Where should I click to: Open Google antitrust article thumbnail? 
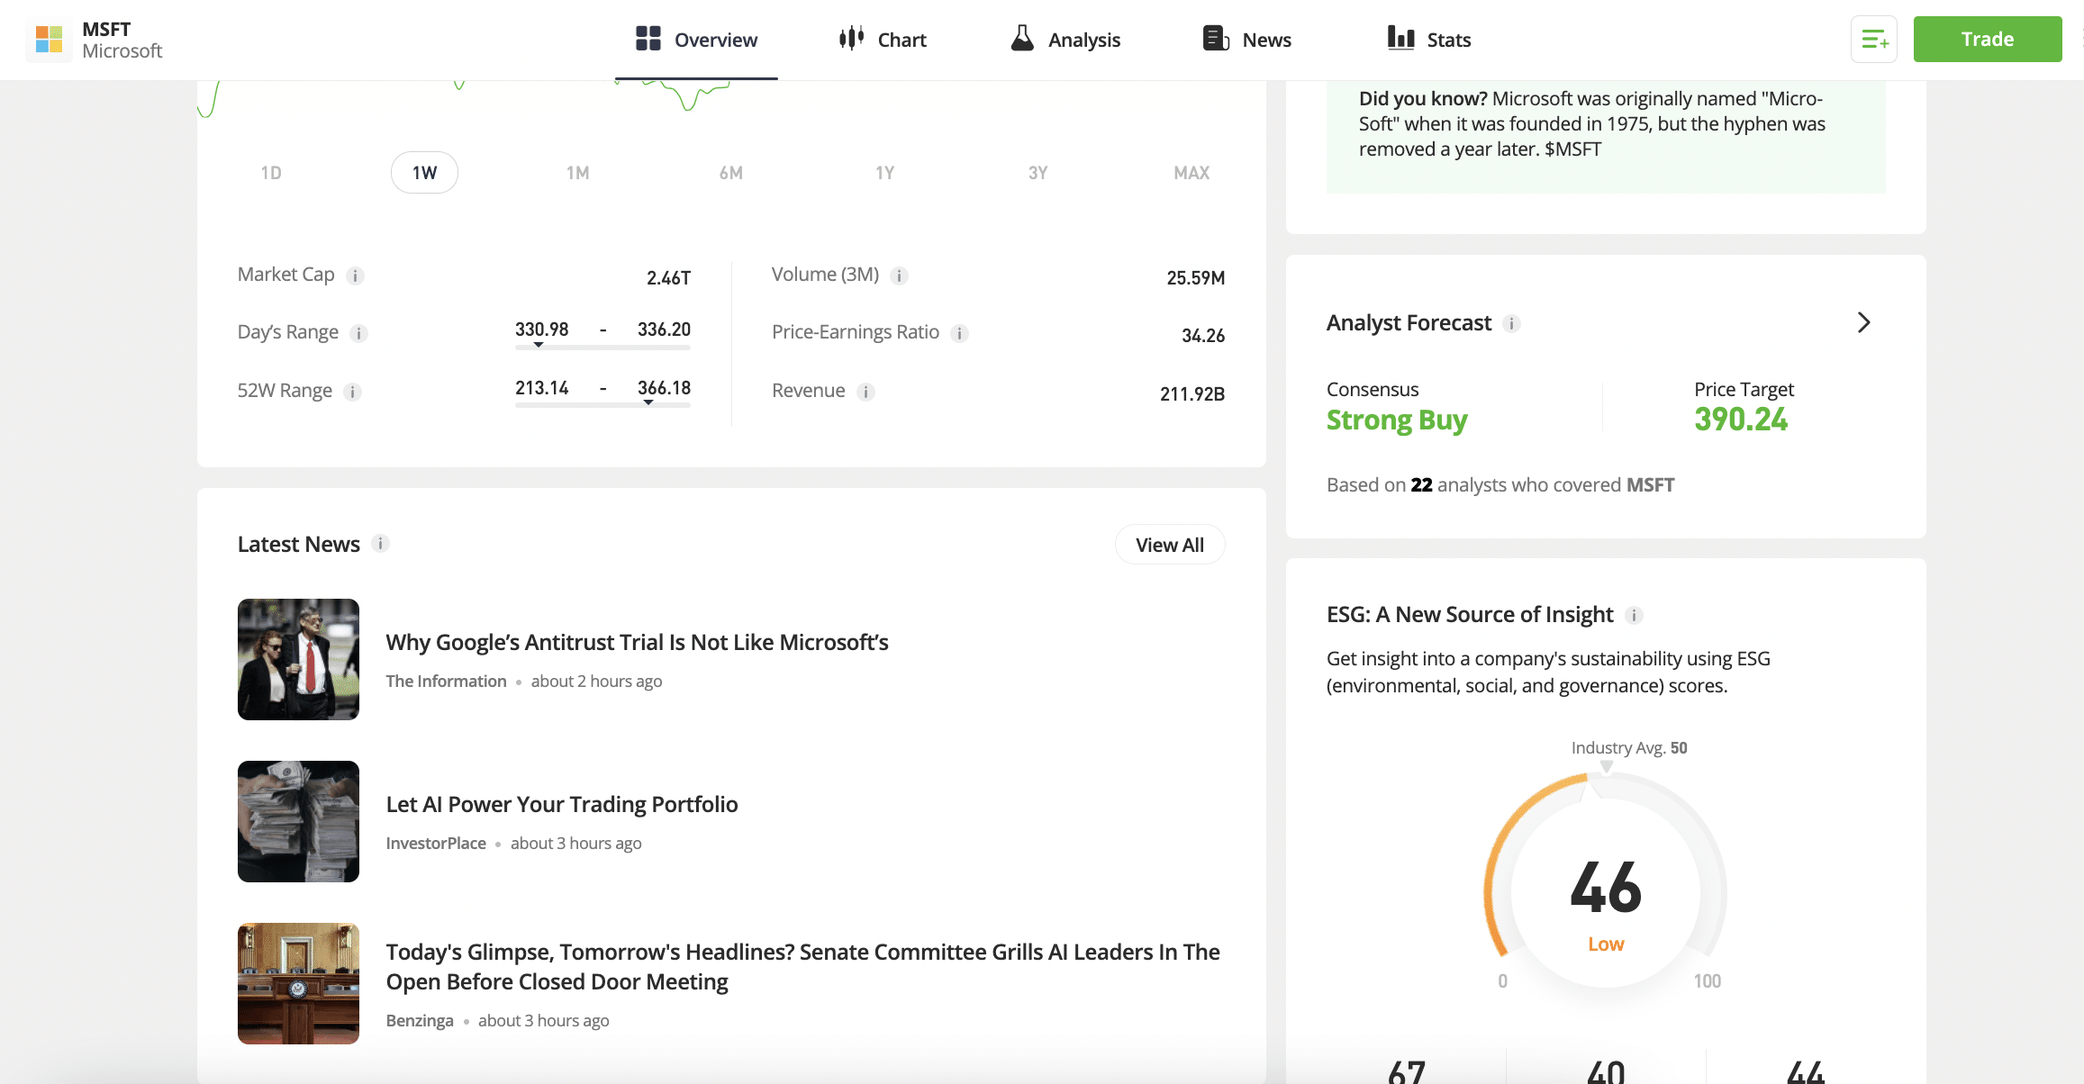298,659
